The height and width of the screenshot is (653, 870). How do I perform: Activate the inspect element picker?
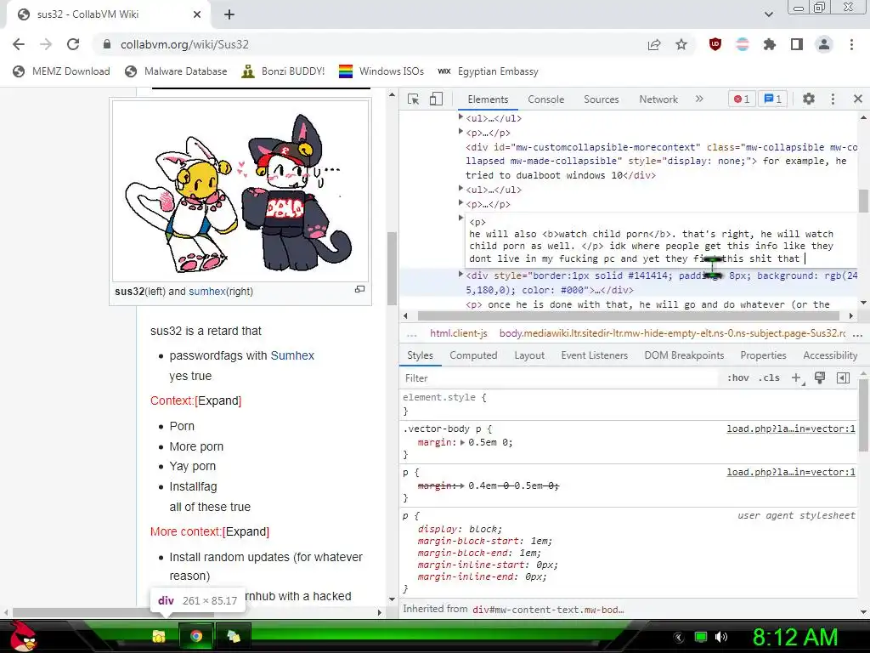(414, 99)
